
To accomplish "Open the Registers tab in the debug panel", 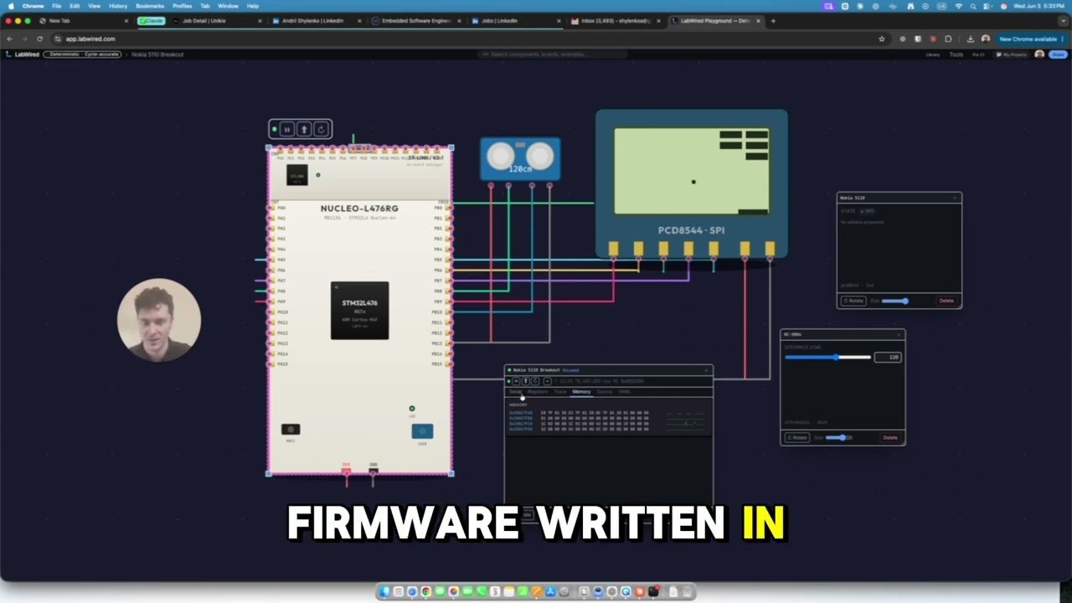I will tap(538, 392).
